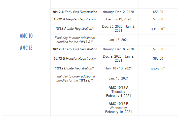The width and height of the screenshot is (179, 117).
Task: Click 10/12 A Late Registration text
Action: point(75,28)
